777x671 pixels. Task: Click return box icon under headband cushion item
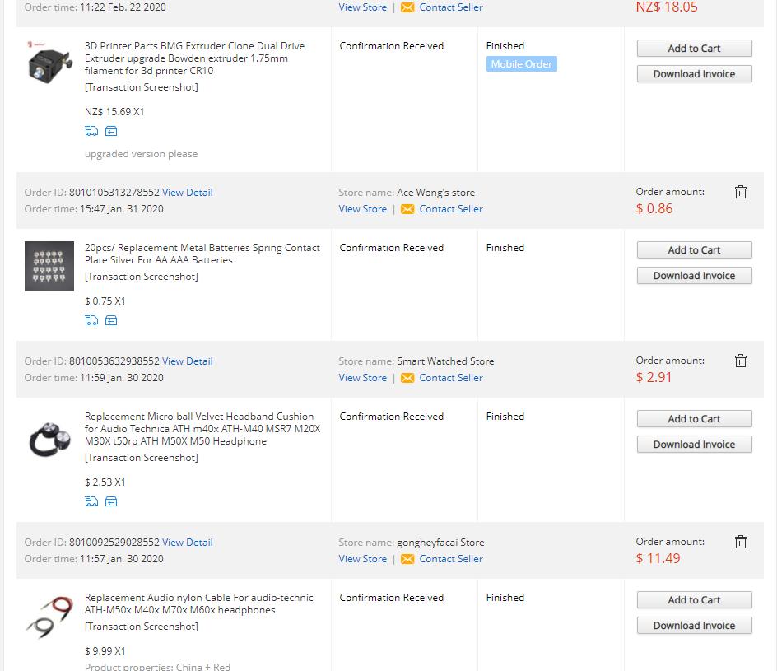[111, 501]
